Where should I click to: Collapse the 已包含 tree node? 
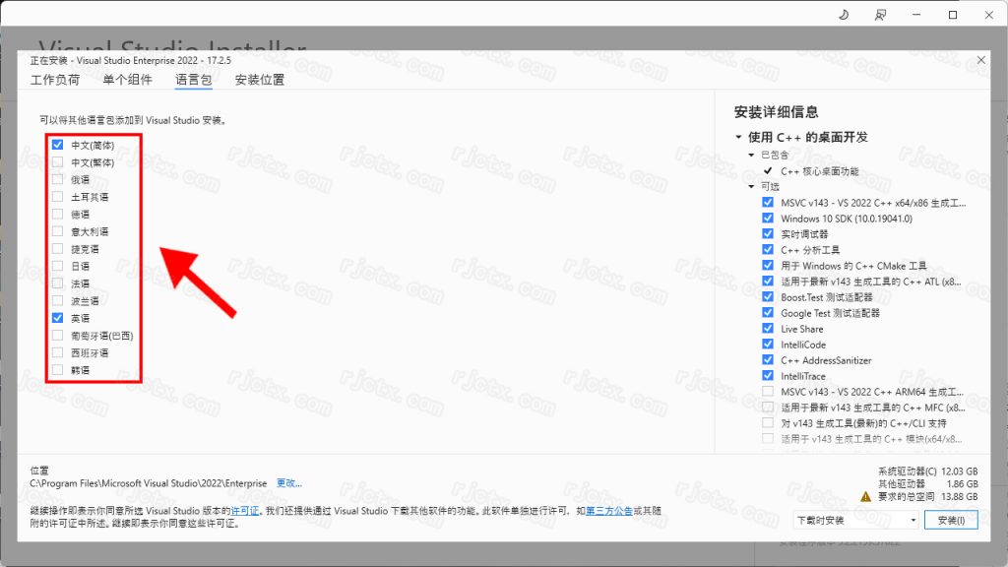pyautogui.click(x=752, y=156)
